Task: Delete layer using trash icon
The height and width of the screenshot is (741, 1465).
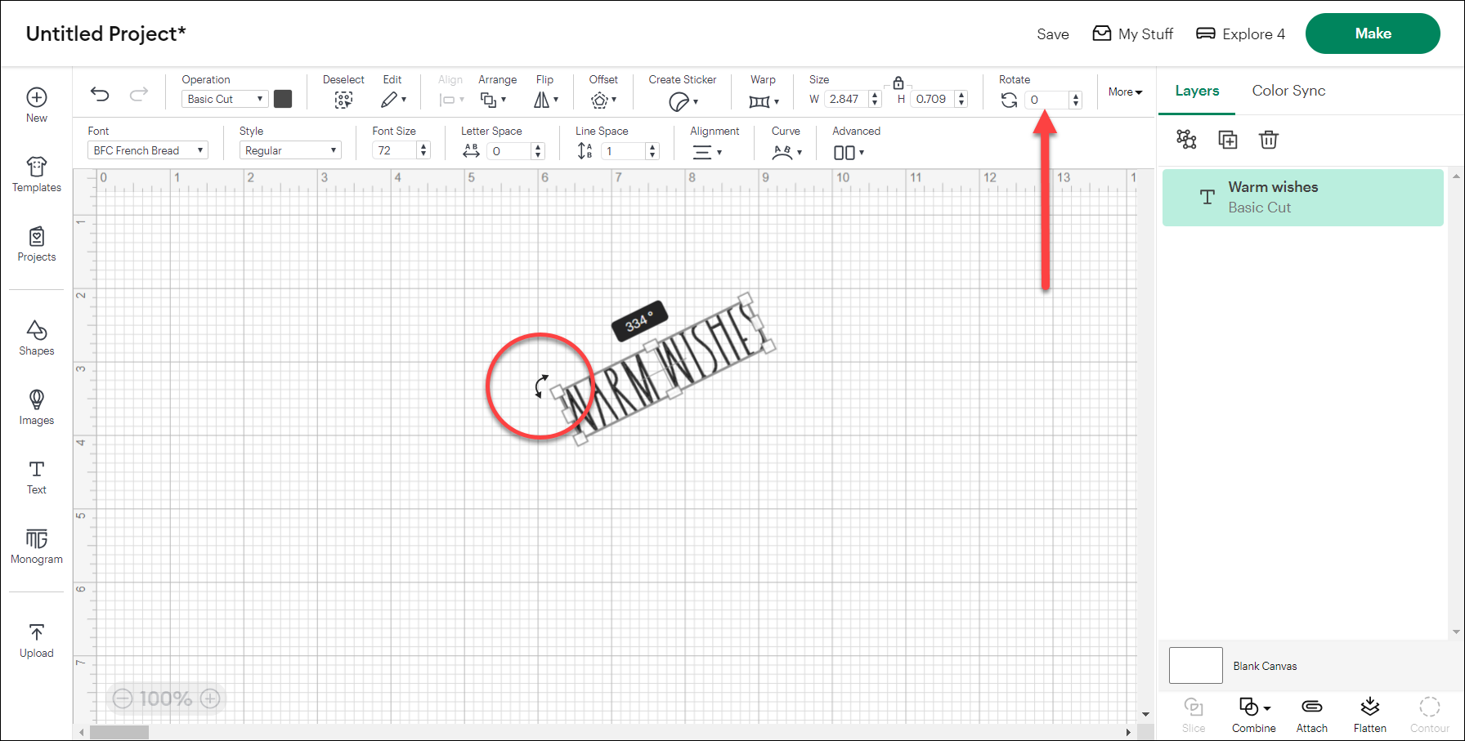Action: coord(1268,140)
